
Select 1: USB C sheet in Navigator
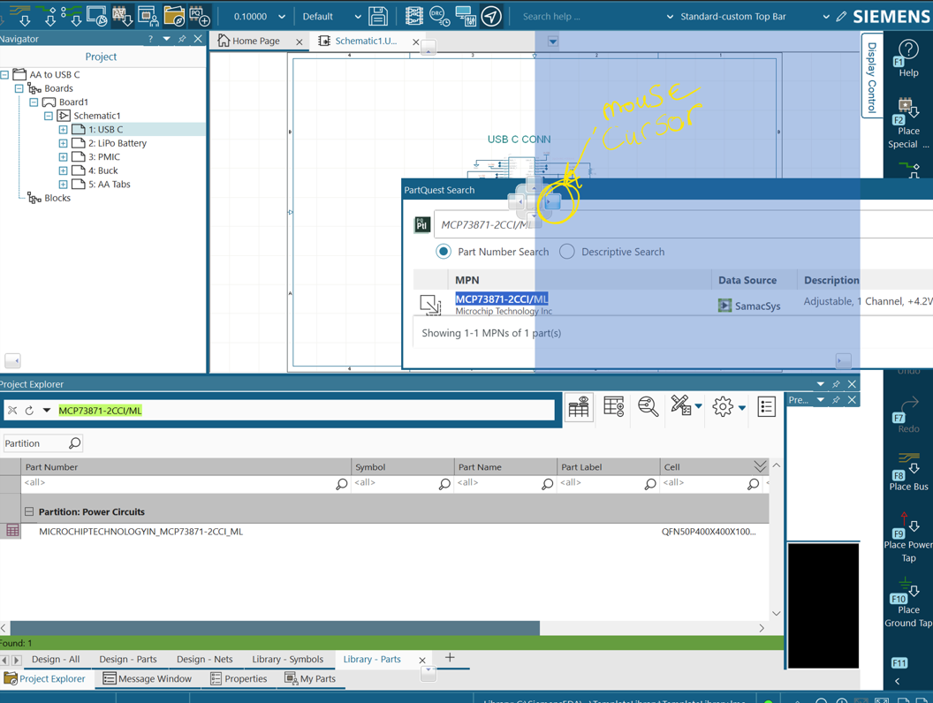click(106, 129)
